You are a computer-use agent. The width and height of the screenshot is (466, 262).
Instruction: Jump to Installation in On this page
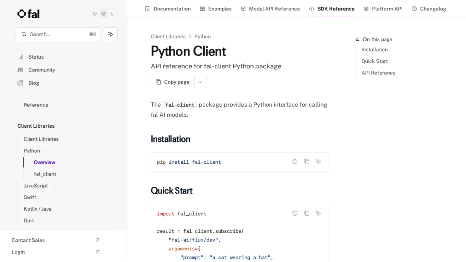(x=374, y=50)
